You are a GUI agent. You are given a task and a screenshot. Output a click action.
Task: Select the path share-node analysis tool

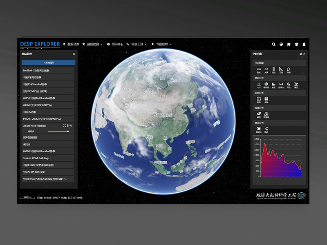point(267,130)
